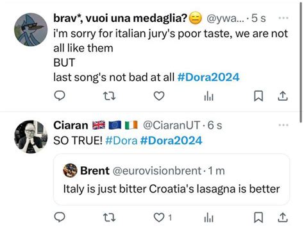Image resolution: width=304 pixels, height=231 pixels.
Task: Reply to the Italian jury apology tweet
Action: [60, 96]
